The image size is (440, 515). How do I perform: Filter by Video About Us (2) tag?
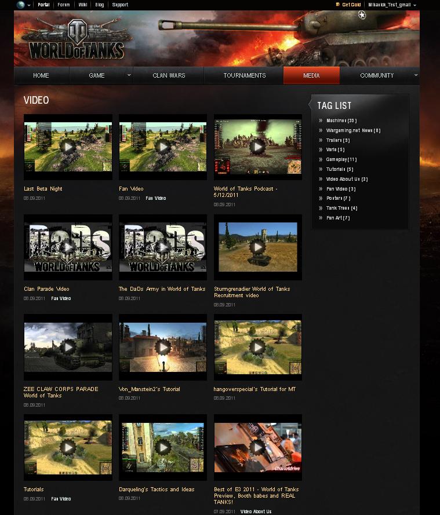click(347, 179)
